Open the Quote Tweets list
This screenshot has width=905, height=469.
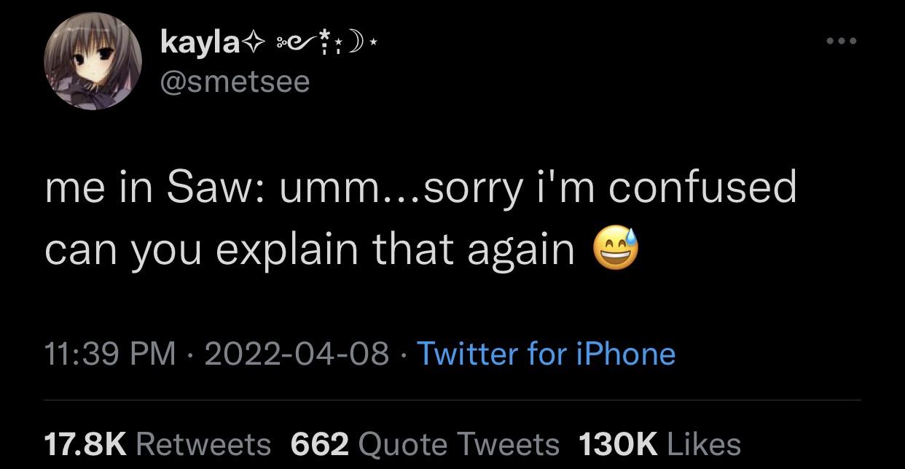[460, 443]
